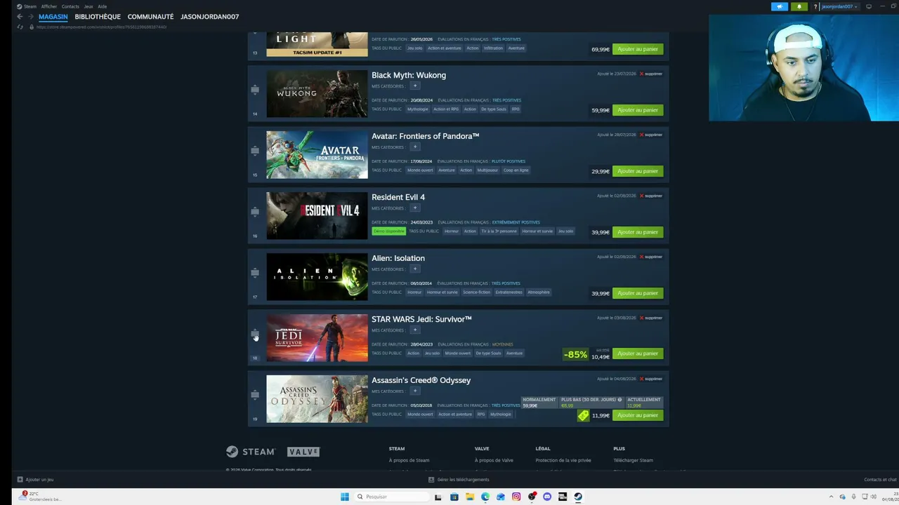899x505 pixels.
Task: Open Microsoft Edge from the taskbar
Action: (x=485, y=497)
